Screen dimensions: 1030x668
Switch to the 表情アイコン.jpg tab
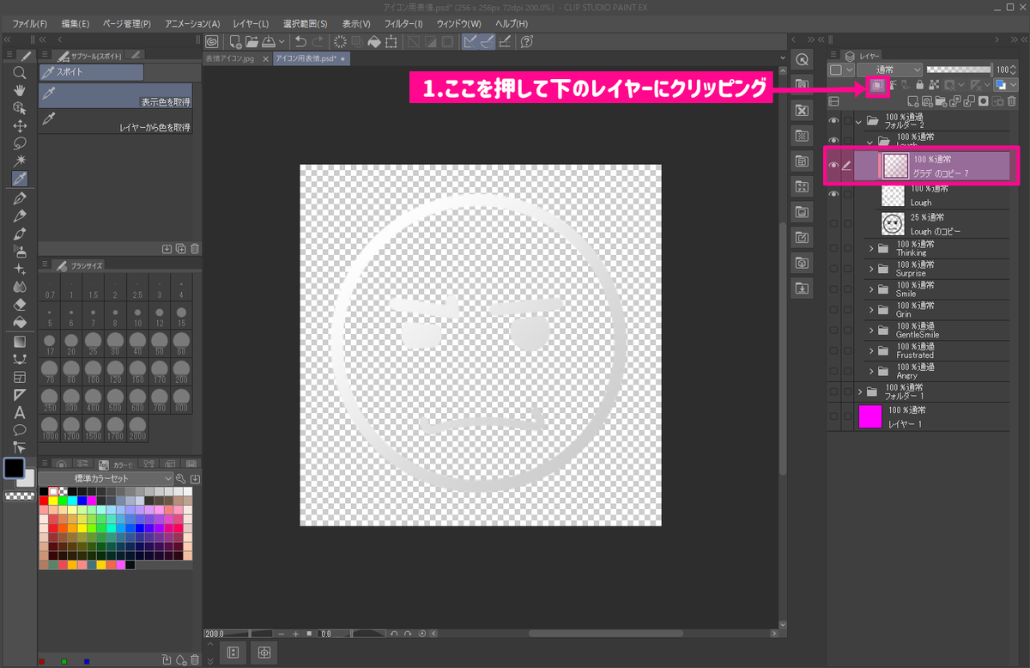(x=230, y=59)
